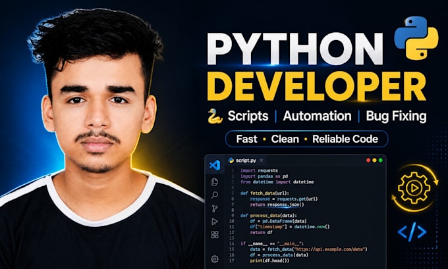Click the line "return df"
The height and width of the screenshot is (269, 448).
pyautogui.click(x=261, y=232)
